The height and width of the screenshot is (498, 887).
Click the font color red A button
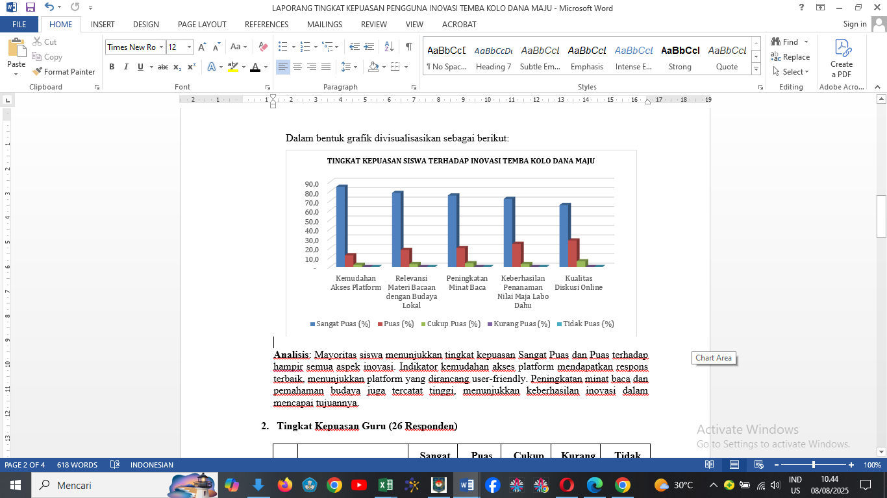point(255,67)
